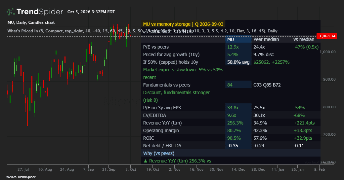Click the 9.7% disc value
344x180 pixels.
pos(264,54)
